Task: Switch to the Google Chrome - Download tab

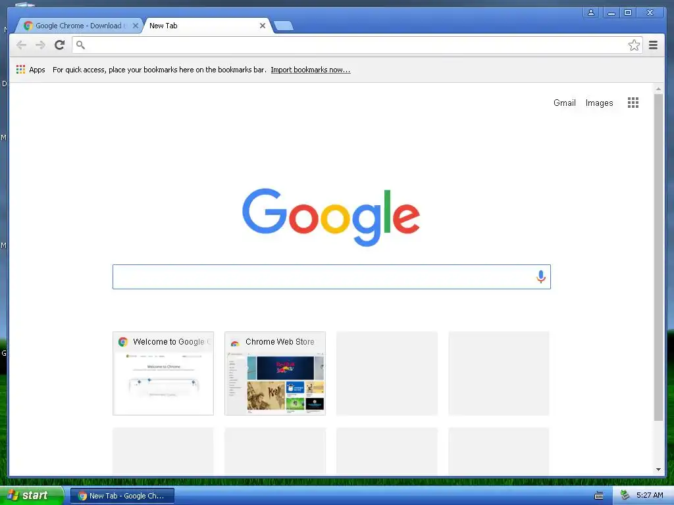Action: point(78,26)
